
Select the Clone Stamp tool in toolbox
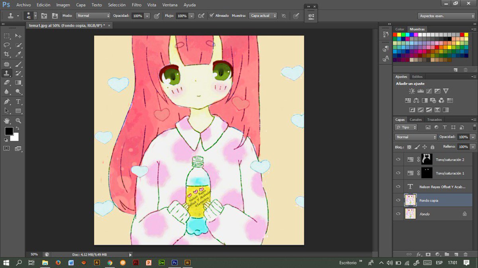coord(7,73)
